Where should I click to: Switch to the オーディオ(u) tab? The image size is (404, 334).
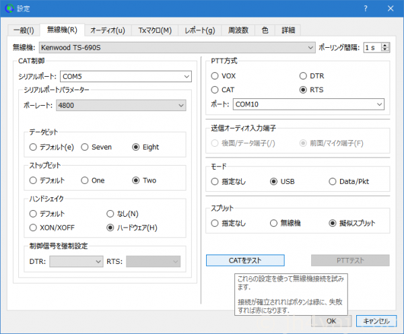[x=108, y=30]
